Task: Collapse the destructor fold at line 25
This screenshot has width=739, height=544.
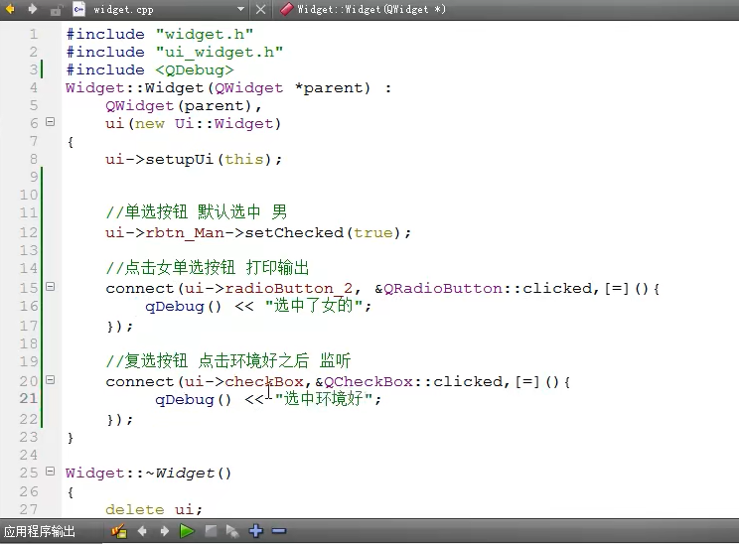Action: coord(50,471)
